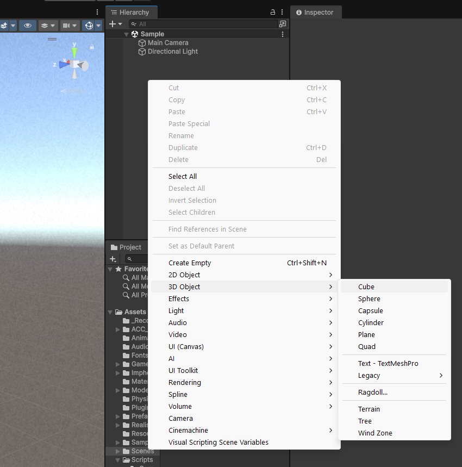Viewport: 462px width, 467px height.
Task: Expand the ACC_ folder arrow
Action: [118, 329]
